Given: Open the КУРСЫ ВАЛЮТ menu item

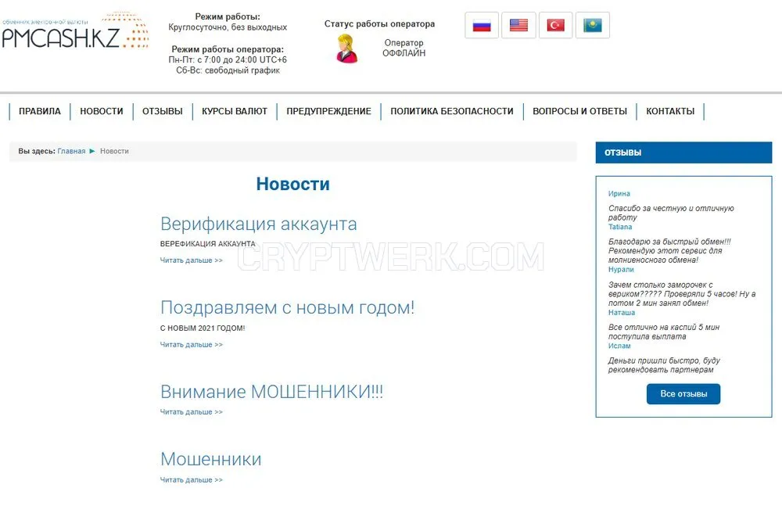Looking at the screenshot, I should point(235,111).
